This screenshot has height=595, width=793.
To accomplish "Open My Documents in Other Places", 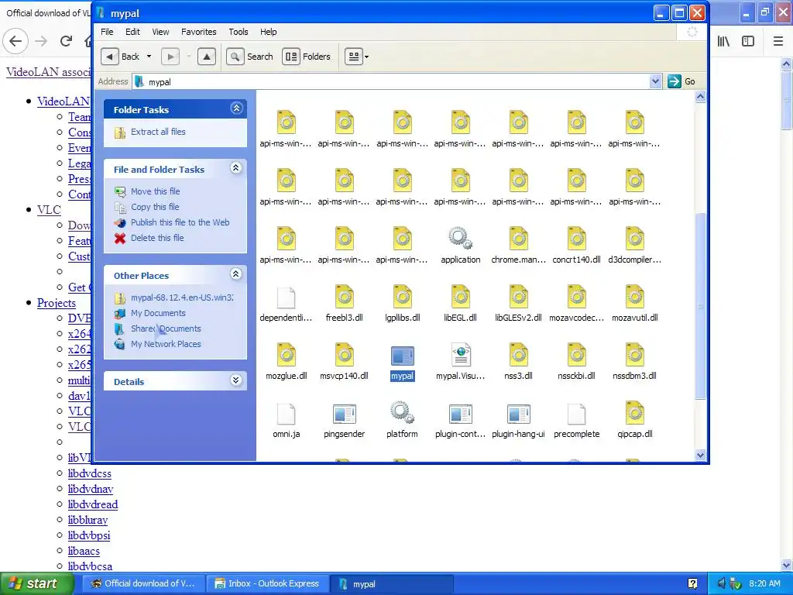I will click(158, 313).
